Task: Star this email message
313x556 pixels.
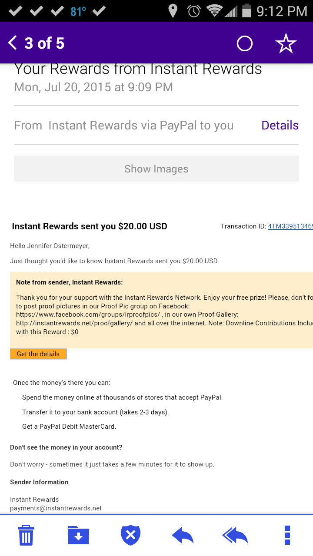Action: (286, 43)
